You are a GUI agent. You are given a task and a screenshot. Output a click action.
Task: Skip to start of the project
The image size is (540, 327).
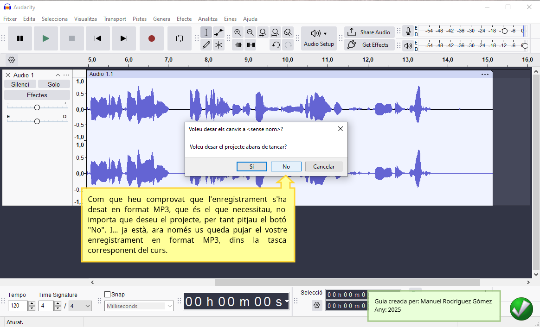pyautogui.click(x=98, y=38)
